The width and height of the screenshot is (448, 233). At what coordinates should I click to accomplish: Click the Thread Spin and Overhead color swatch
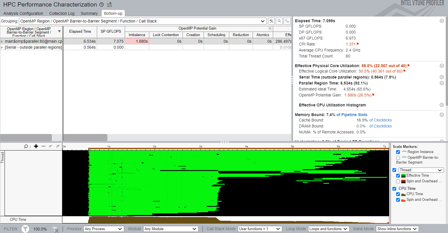[x=403, y=182]
